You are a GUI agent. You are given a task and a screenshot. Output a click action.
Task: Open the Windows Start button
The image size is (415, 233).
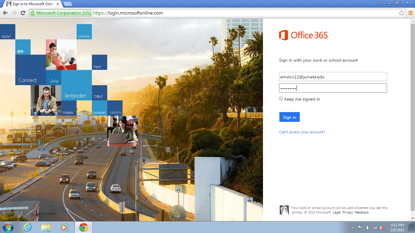coord(8,227)
